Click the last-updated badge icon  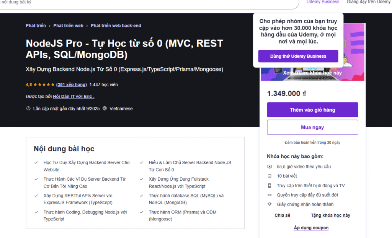coord(28,108)
